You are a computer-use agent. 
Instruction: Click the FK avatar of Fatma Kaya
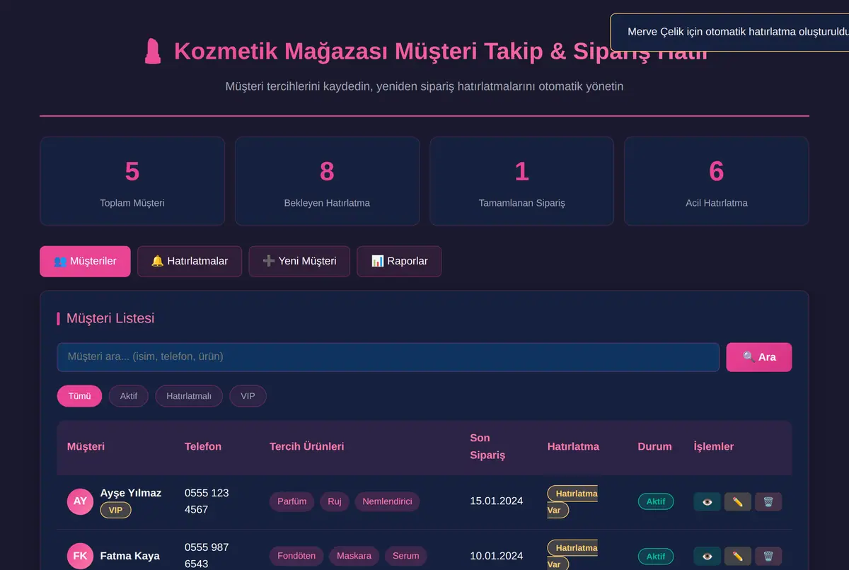point(81,556)
